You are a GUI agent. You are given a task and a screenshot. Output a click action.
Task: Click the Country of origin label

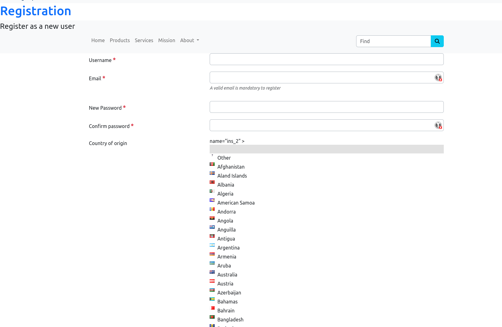(x=108, y=143)
